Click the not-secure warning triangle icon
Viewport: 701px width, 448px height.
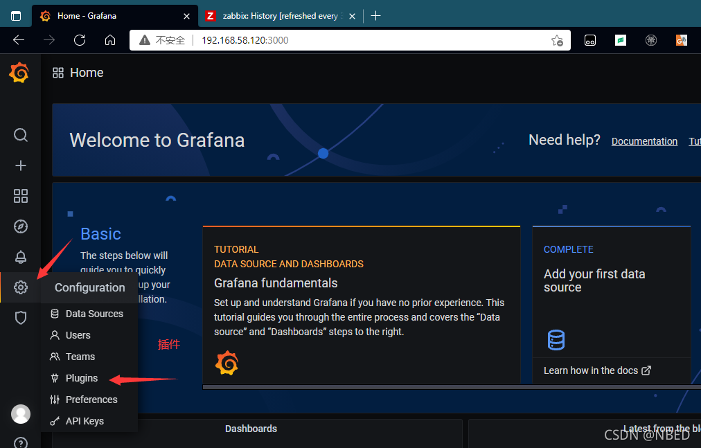tap(144, 40)
